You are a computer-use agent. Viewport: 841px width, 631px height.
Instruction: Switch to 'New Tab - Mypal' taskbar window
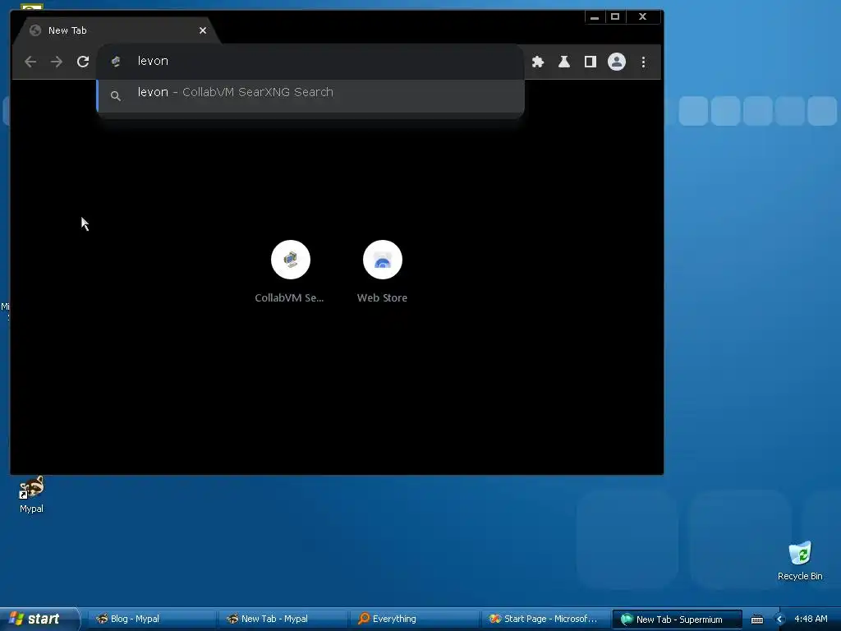click(x=283, y=619)
